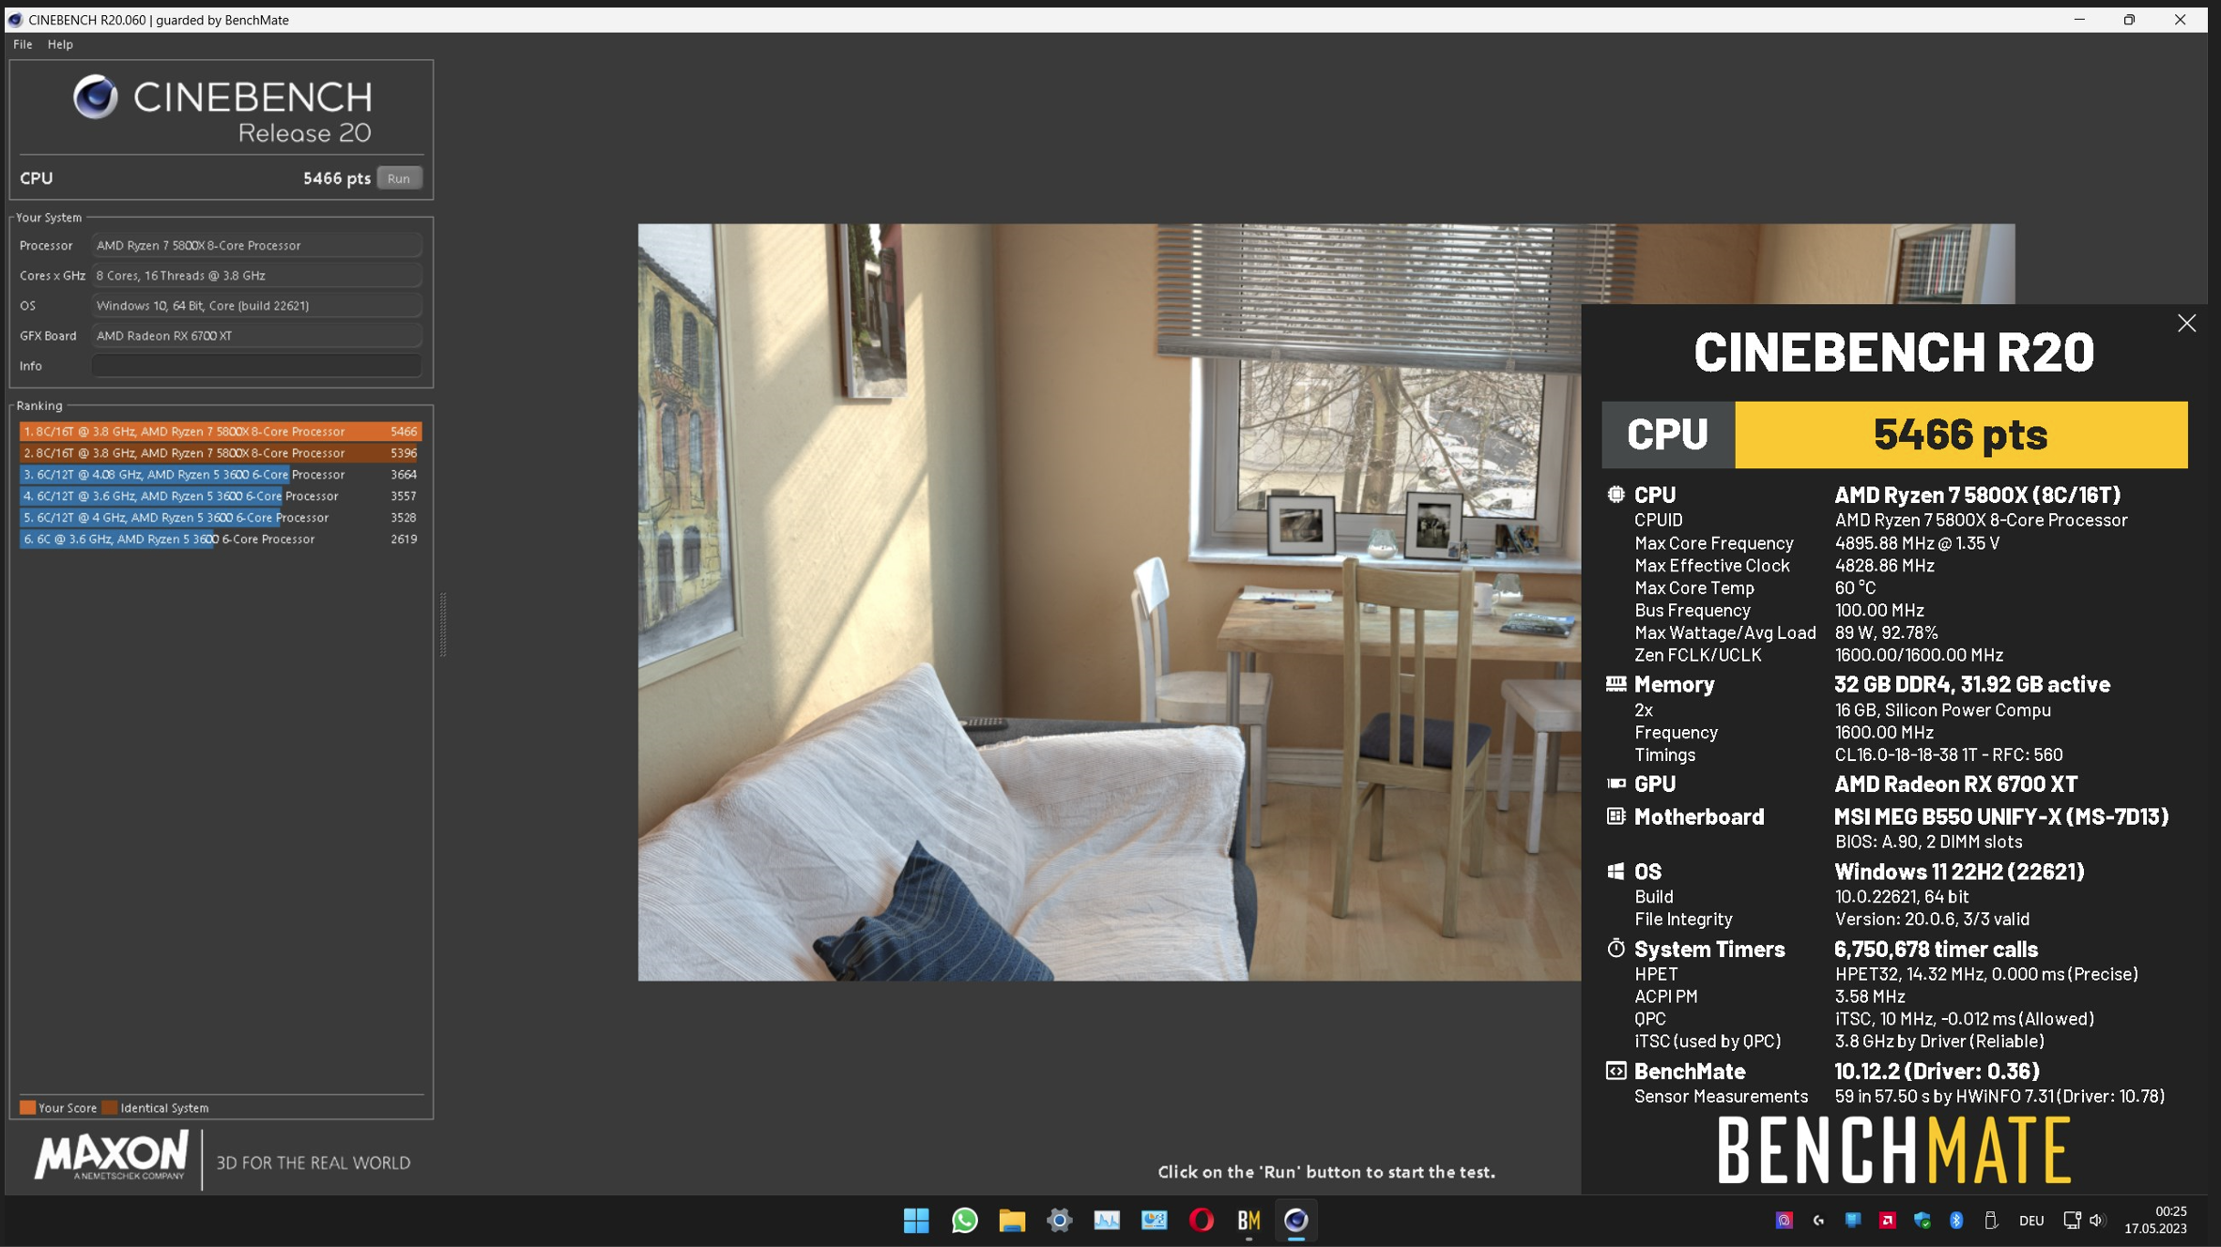Open the Windows Start menu
The image size is (2221, 1247).
916,1220
